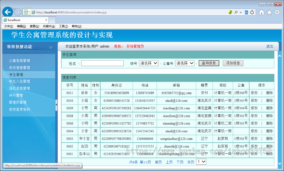284x171 pixels.
Task: Click the 共9条 record count text
Action: (x=133, y=162)
